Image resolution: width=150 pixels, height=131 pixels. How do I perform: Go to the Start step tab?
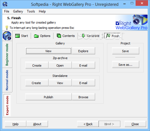point(22,36)
